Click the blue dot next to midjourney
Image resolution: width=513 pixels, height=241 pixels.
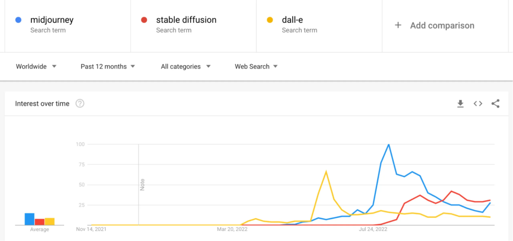18,20
